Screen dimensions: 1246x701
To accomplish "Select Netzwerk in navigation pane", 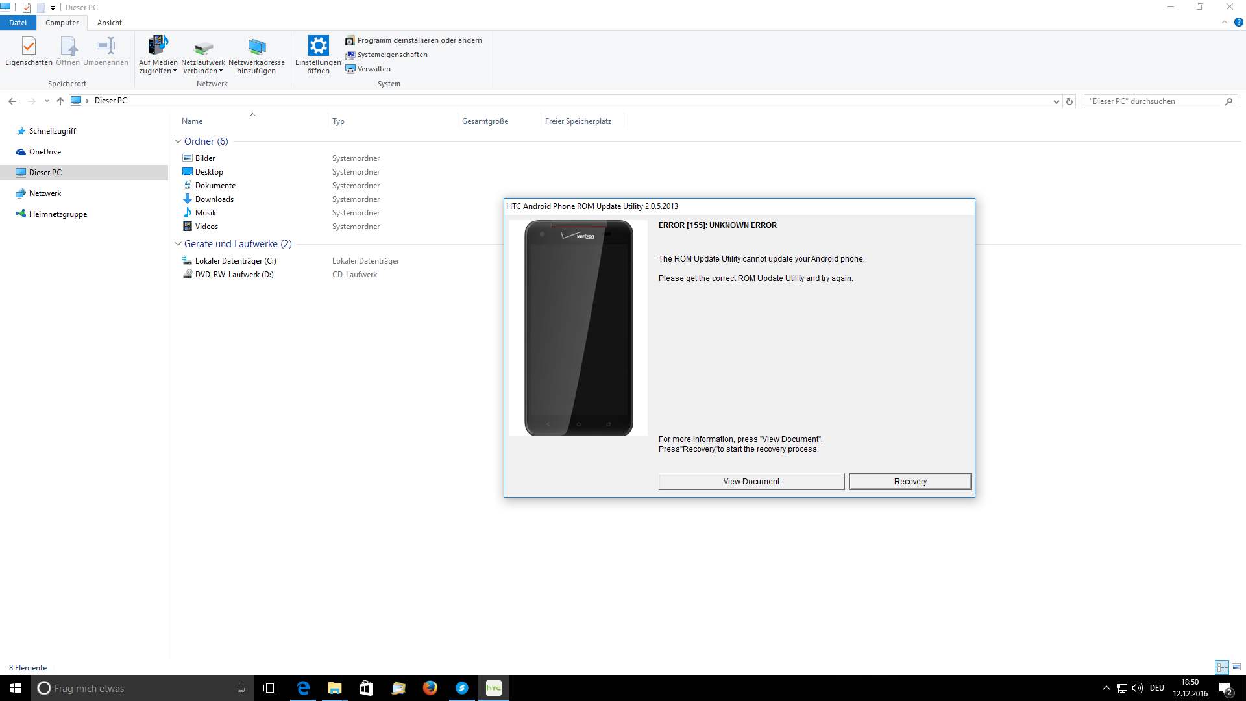I will point(45,193).
